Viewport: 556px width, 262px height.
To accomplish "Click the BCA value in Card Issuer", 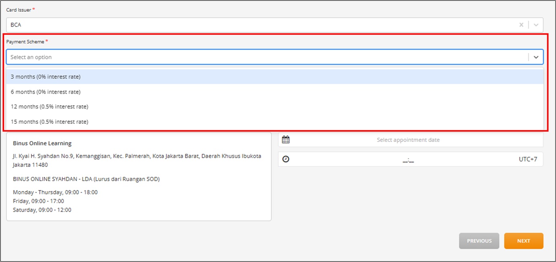I will pyautogui.click(x=16, y=25).
